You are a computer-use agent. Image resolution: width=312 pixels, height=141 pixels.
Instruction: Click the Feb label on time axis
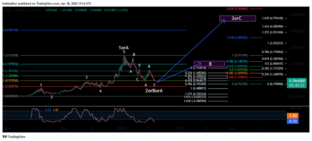(179, 129)
